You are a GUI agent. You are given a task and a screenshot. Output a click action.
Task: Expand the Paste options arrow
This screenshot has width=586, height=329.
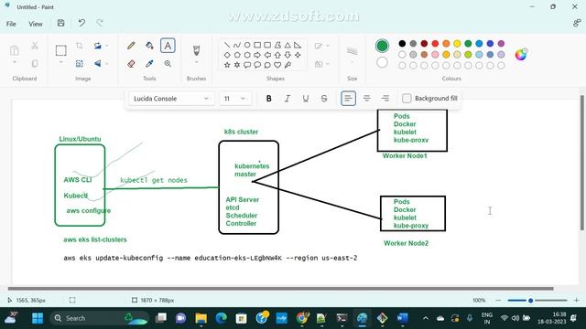click(15, 63)
